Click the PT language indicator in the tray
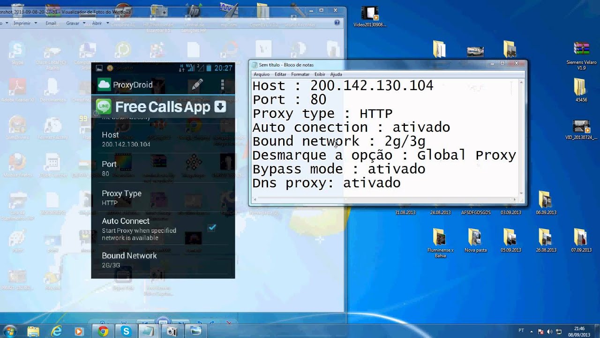This screenshot has width=600, height=338. point(521,330)
